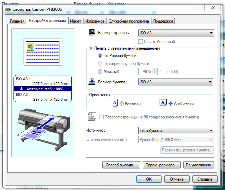This screenshot has width=225, height=190.
Task: Select По Размер бумаги radio option
Action: (x=100, y=56)
